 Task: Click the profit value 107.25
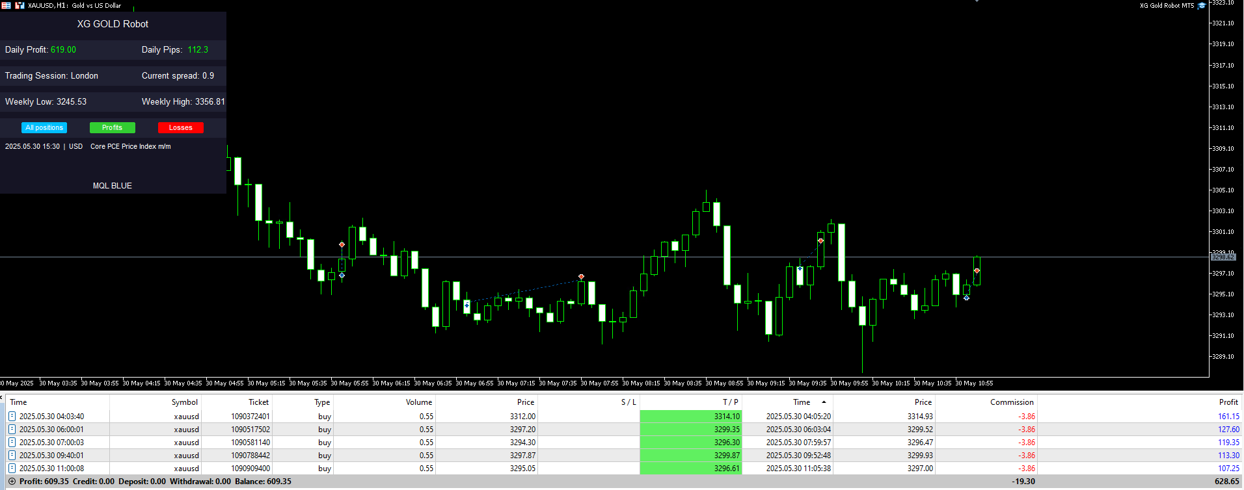(x=1228, y=469)
